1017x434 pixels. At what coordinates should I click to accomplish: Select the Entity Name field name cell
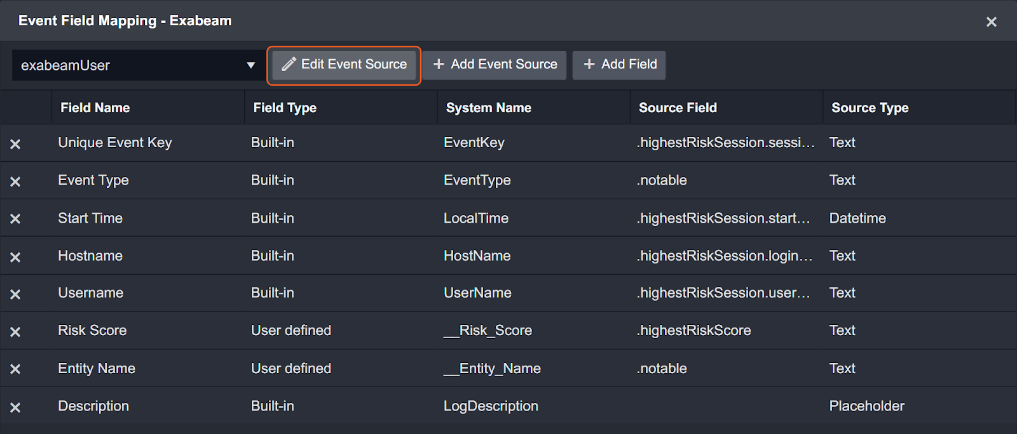tap(97, 369)
